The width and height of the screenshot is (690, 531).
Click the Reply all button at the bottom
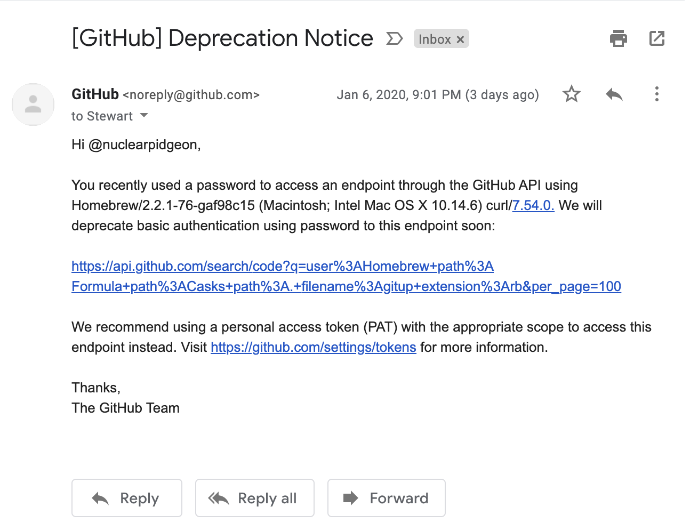254,498
